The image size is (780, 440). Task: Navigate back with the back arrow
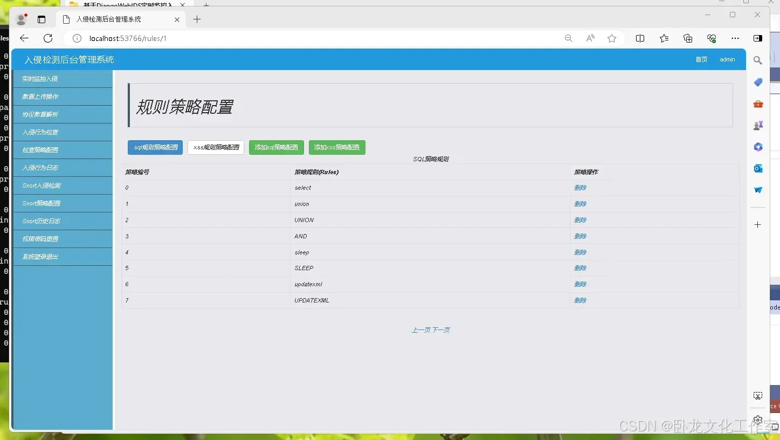point(24,38)
